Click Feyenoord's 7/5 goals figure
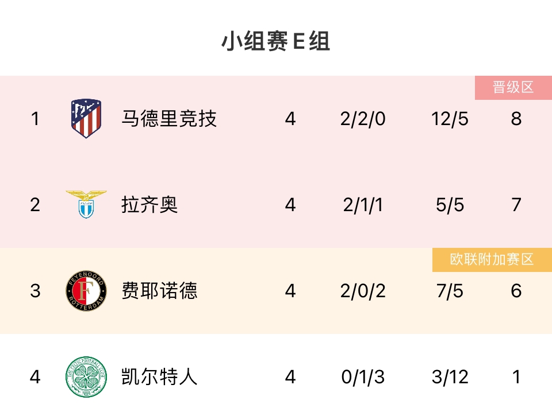Image resolution: width=552 pixels, height=420 pixels. pos(450,291)
